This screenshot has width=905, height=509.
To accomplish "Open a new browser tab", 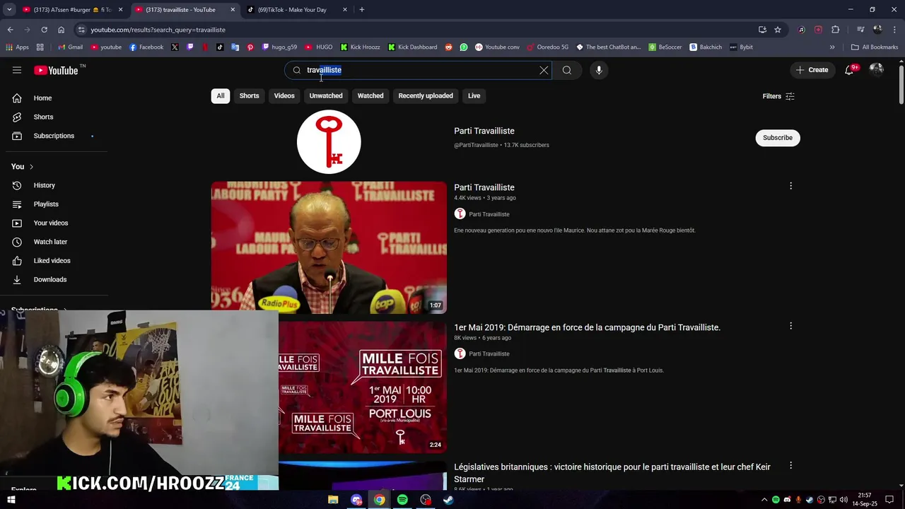I will pyautogui.click(x=361, y=10).
